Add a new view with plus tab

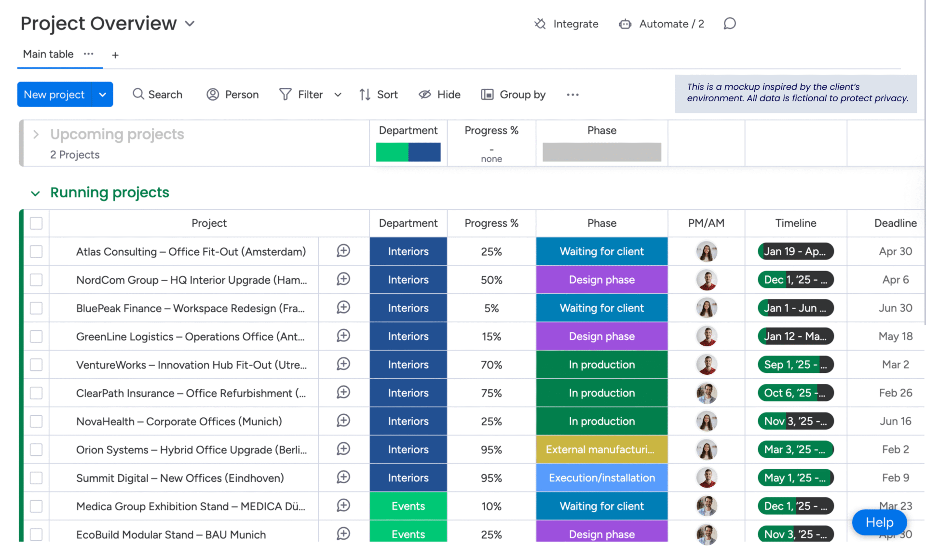tap(115, 55)
